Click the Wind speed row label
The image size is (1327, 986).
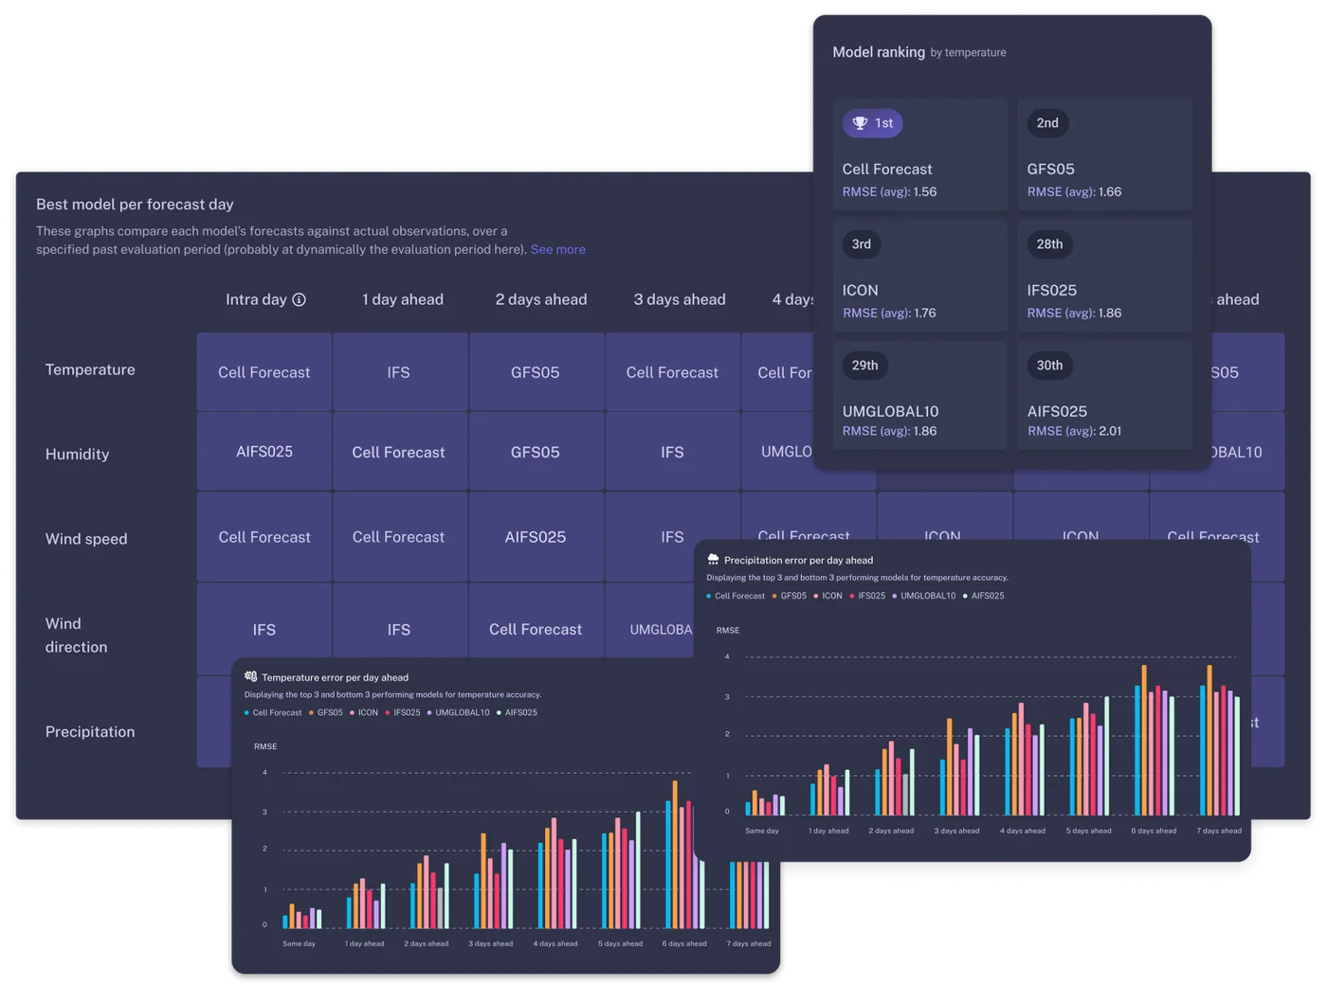point(86,539)
